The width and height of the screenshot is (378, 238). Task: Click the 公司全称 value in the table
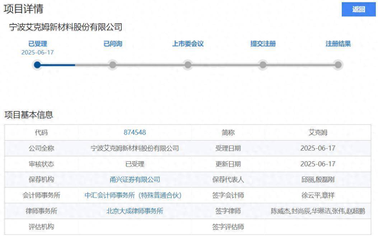pos(135,148)
